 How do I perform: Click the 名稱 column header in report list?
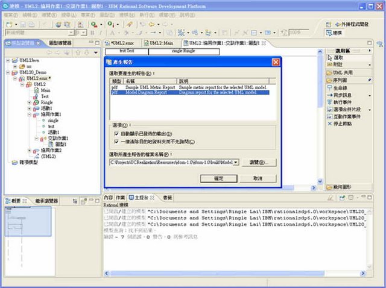150,81
